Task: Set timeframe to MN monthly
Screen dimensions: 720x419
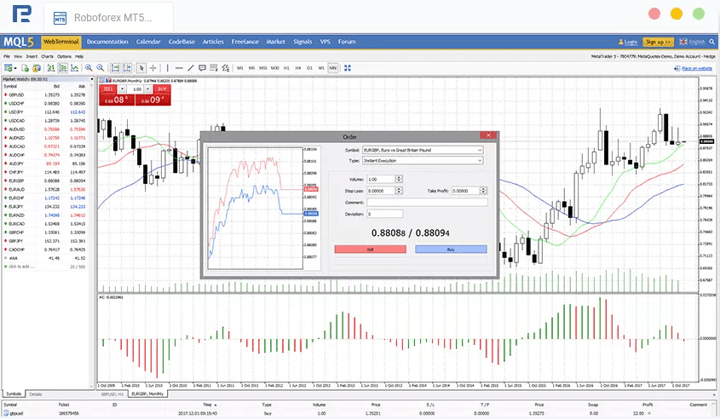Action: tap(333, 68)
